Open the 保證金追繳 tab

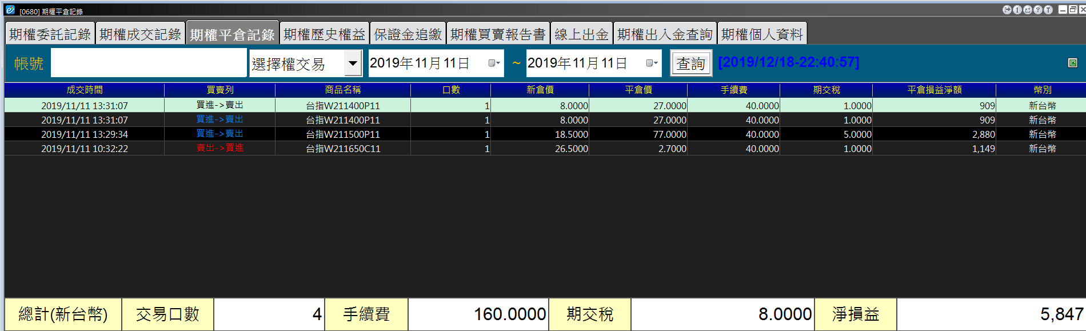click(408, 34)
